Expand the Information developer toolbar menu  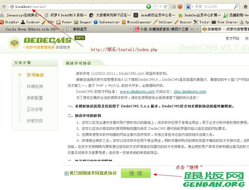tap(107, 22)
